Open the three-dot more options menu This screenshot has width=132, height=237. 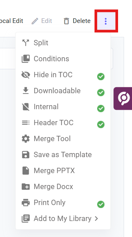106,21
